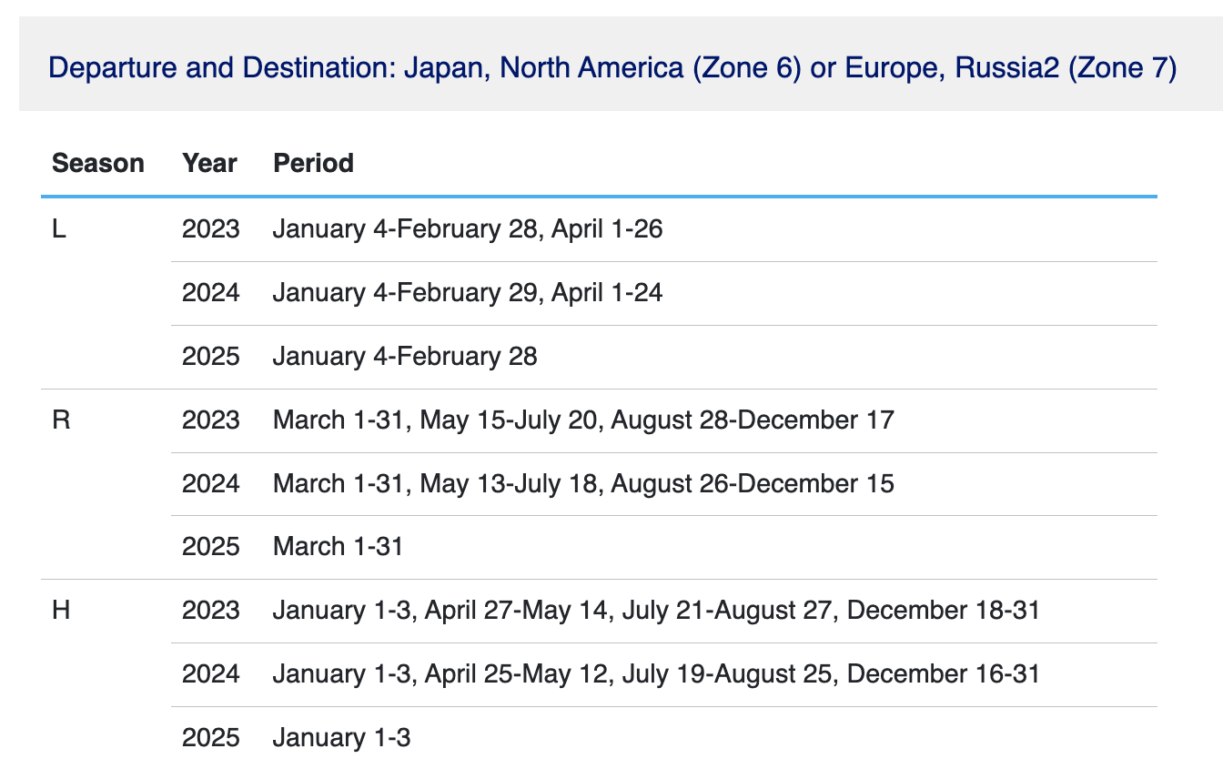Image resolution: width=1223 pixels, height=779 pixels.
Task: Click the 2025 January 1-3 period
Action: pos(341,738)
